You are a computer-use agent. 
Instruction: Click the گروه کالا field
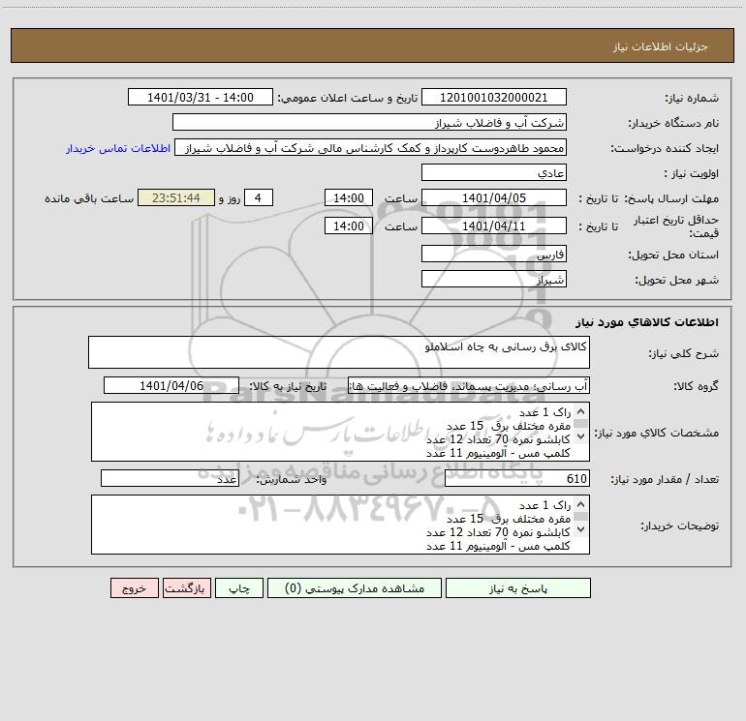click(x=469, y=385)
